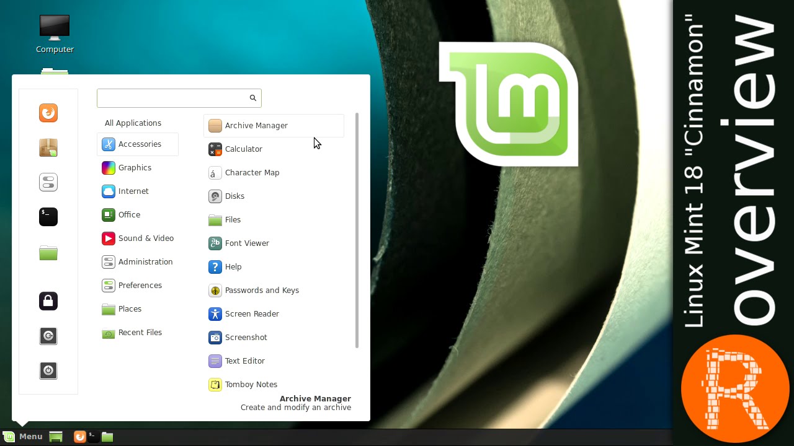
Task: Click the Passwords and Keys icon
Action: (215, 291)
